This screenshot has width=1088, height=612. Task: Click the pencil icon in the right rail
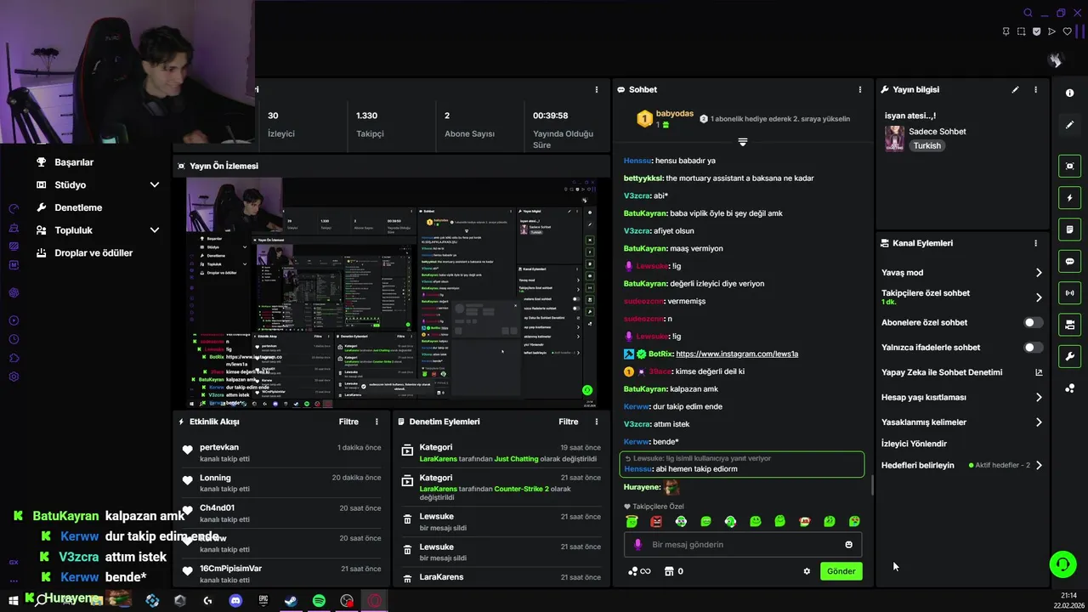pyautogui.click(x=1069, y=125)
